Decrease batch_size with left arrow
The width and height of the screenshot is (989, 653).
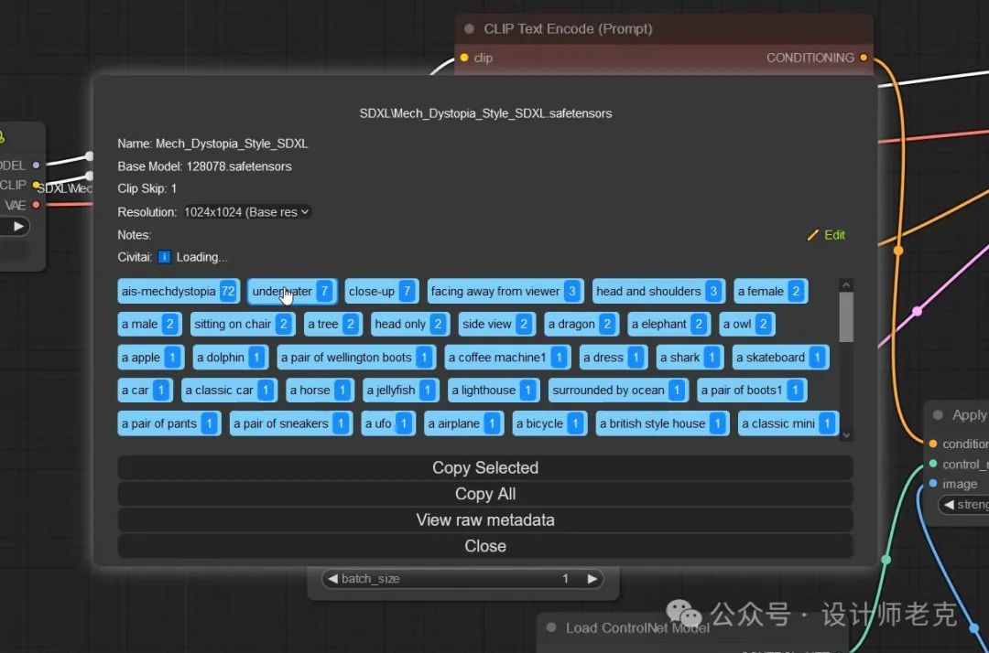[x=333, y=579]
